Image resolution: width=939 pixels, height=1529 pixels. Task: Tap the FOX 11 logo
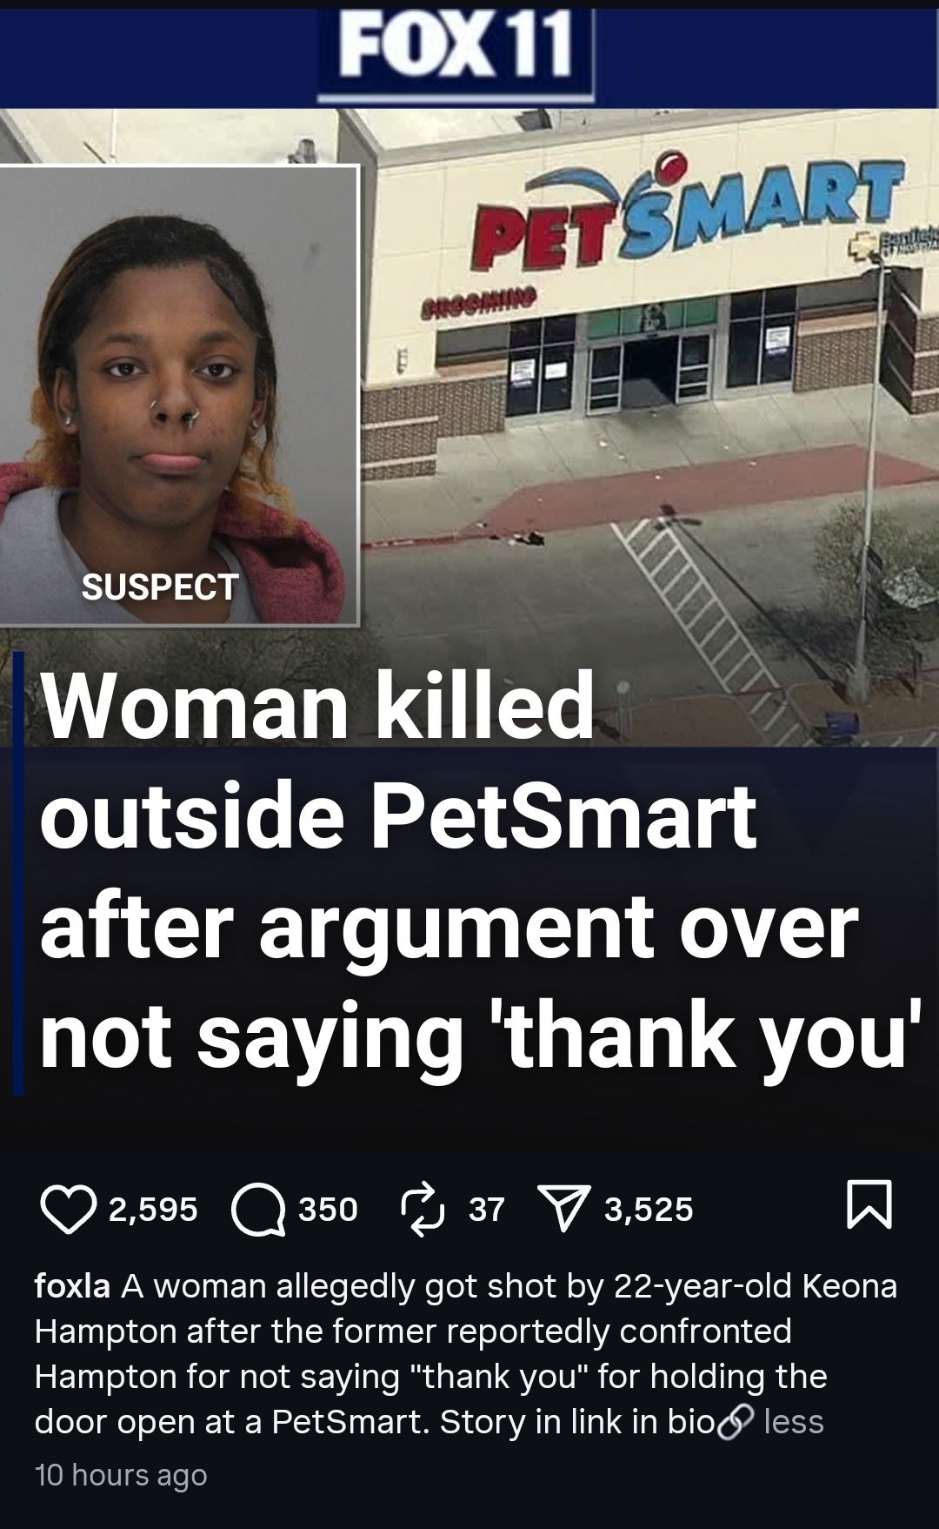[456, 50]
